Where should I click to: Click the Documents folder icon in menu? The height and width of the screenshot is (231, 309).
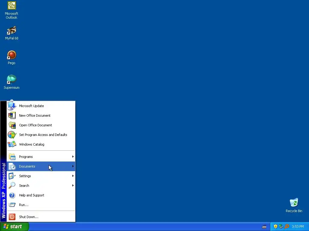click(x=12, y=166)
